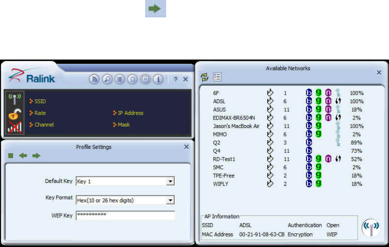Click the EDIMAX-BR6504N row WPS arrows icon

pos(338,118)
